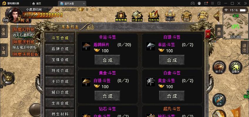Collapse top icon bar with gold triangle arrow
The width and height of the screenshot is (249, 117).
pyautogui.click(x=216, y=16)
